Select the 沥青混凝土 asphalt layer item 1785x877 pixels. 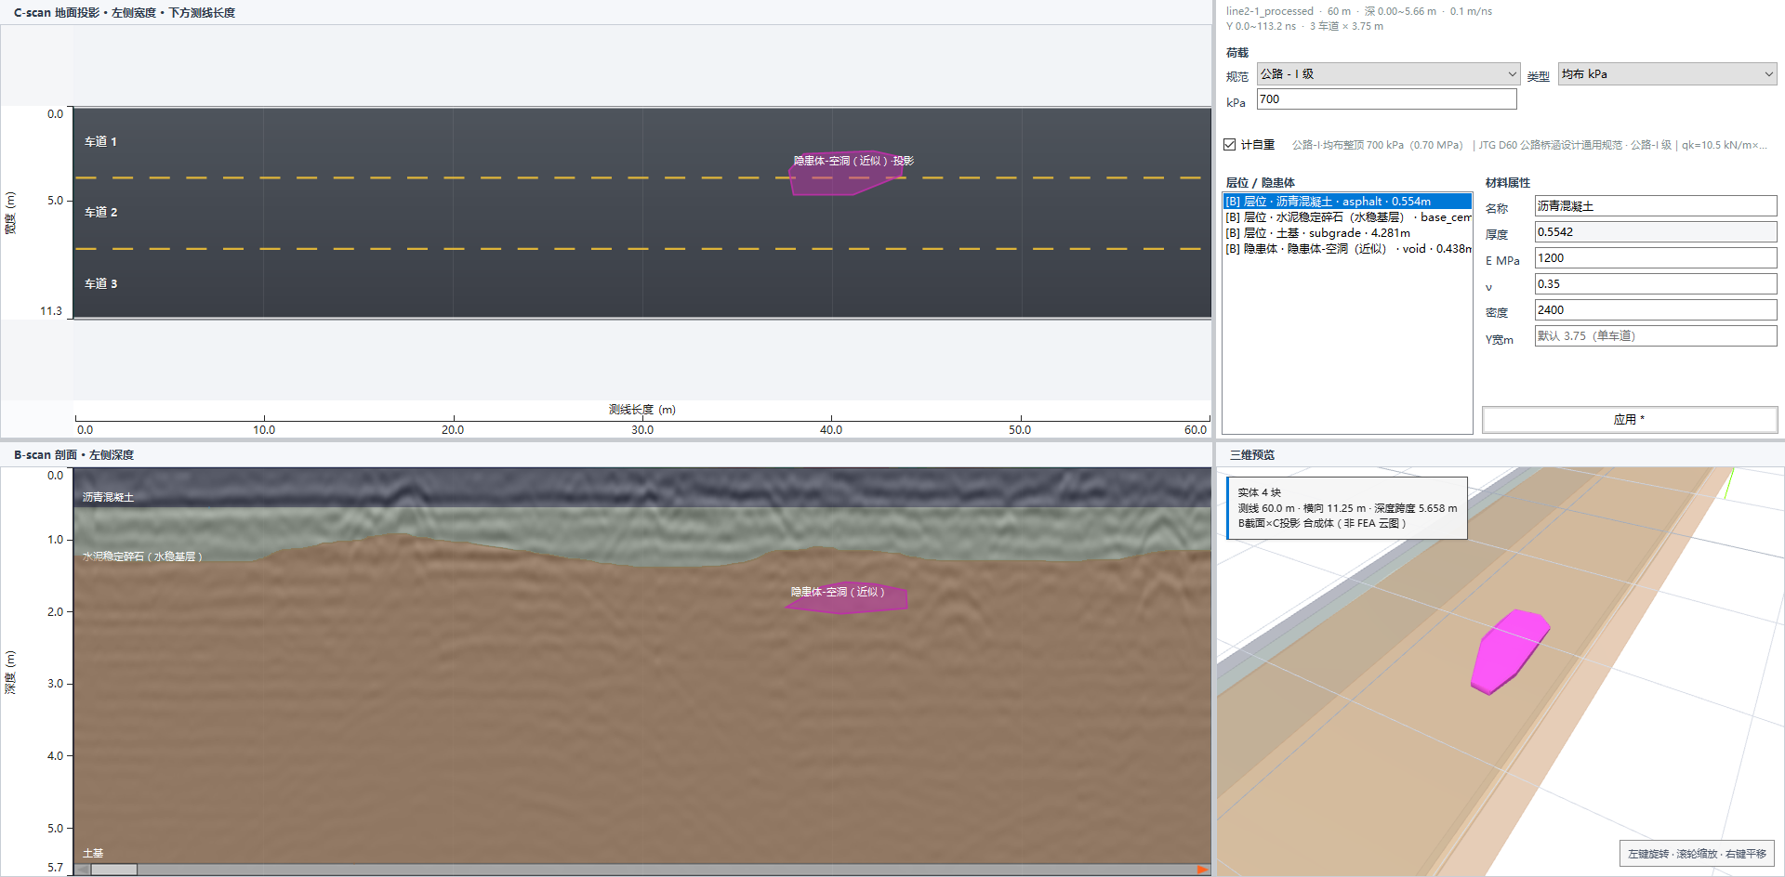click(x=1347, y=201)
